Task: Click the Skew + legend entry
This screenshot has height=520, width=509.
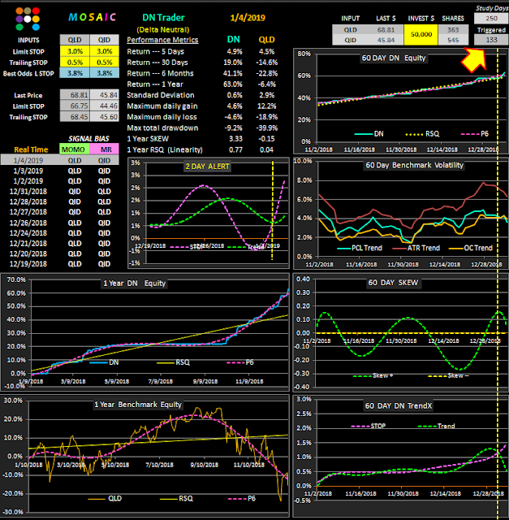Action: click(x=373, y=375)
